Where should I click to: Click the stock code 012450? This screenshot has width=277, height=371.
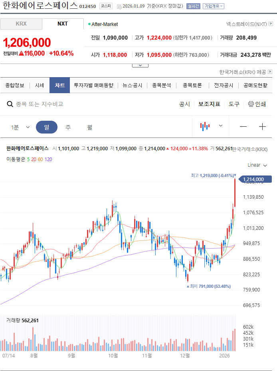click(x=88, y=7)
